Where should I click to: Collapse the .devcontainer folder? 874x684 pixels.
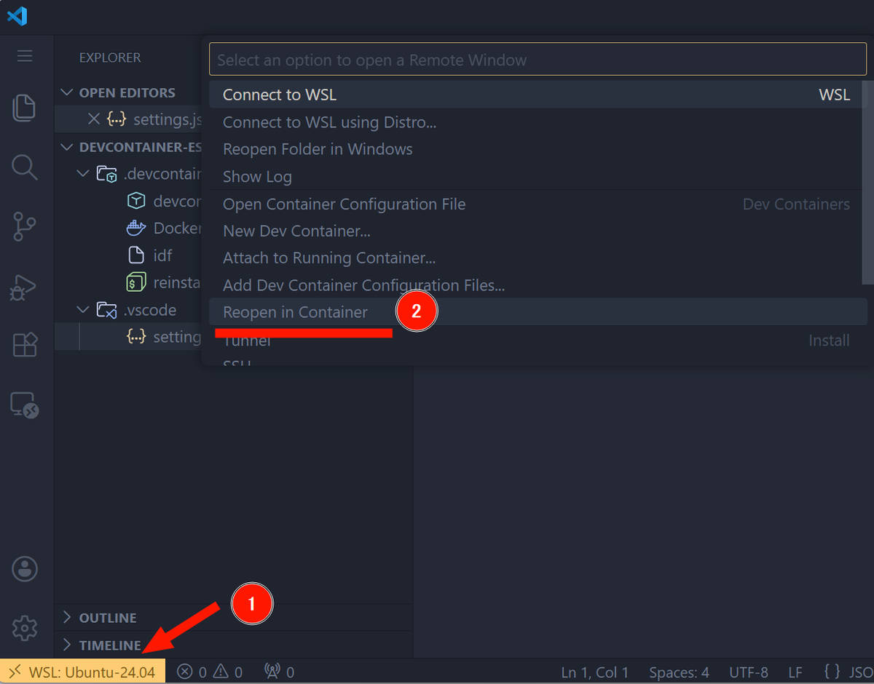[x=82, y=174]
